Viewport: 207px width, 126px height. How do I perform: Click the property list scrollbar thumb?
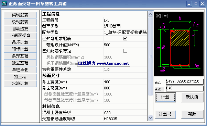[150, 56]
